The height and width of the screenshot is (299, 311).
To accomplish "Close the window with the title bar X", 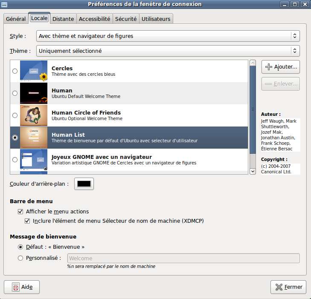I will (x=305, y=4).
